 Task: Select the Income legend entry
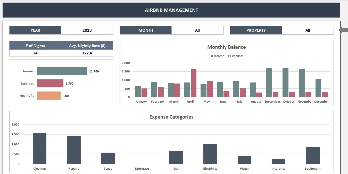(x=218, y=56)
